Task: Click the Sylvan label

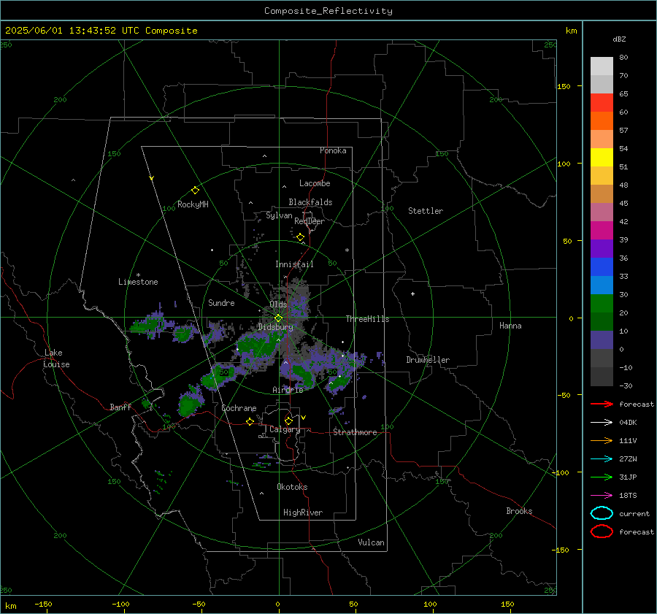Action: (279, 215)
